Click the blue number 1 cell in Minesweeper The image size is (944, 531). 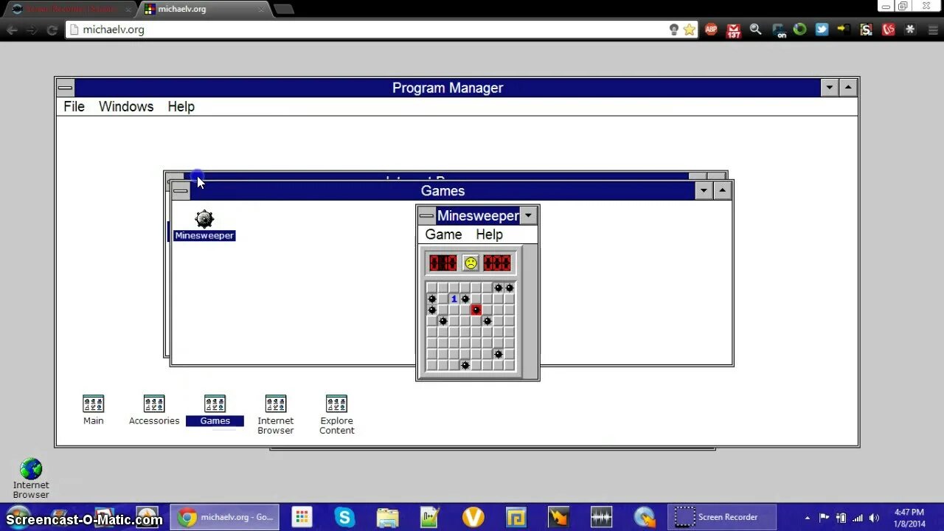454,299
